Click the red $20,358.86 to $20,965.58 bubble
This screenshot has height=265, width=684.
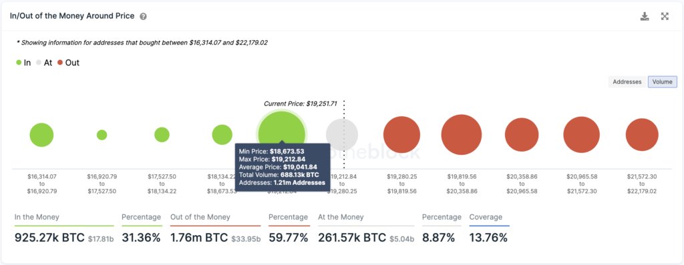click(x=522, y=135)
